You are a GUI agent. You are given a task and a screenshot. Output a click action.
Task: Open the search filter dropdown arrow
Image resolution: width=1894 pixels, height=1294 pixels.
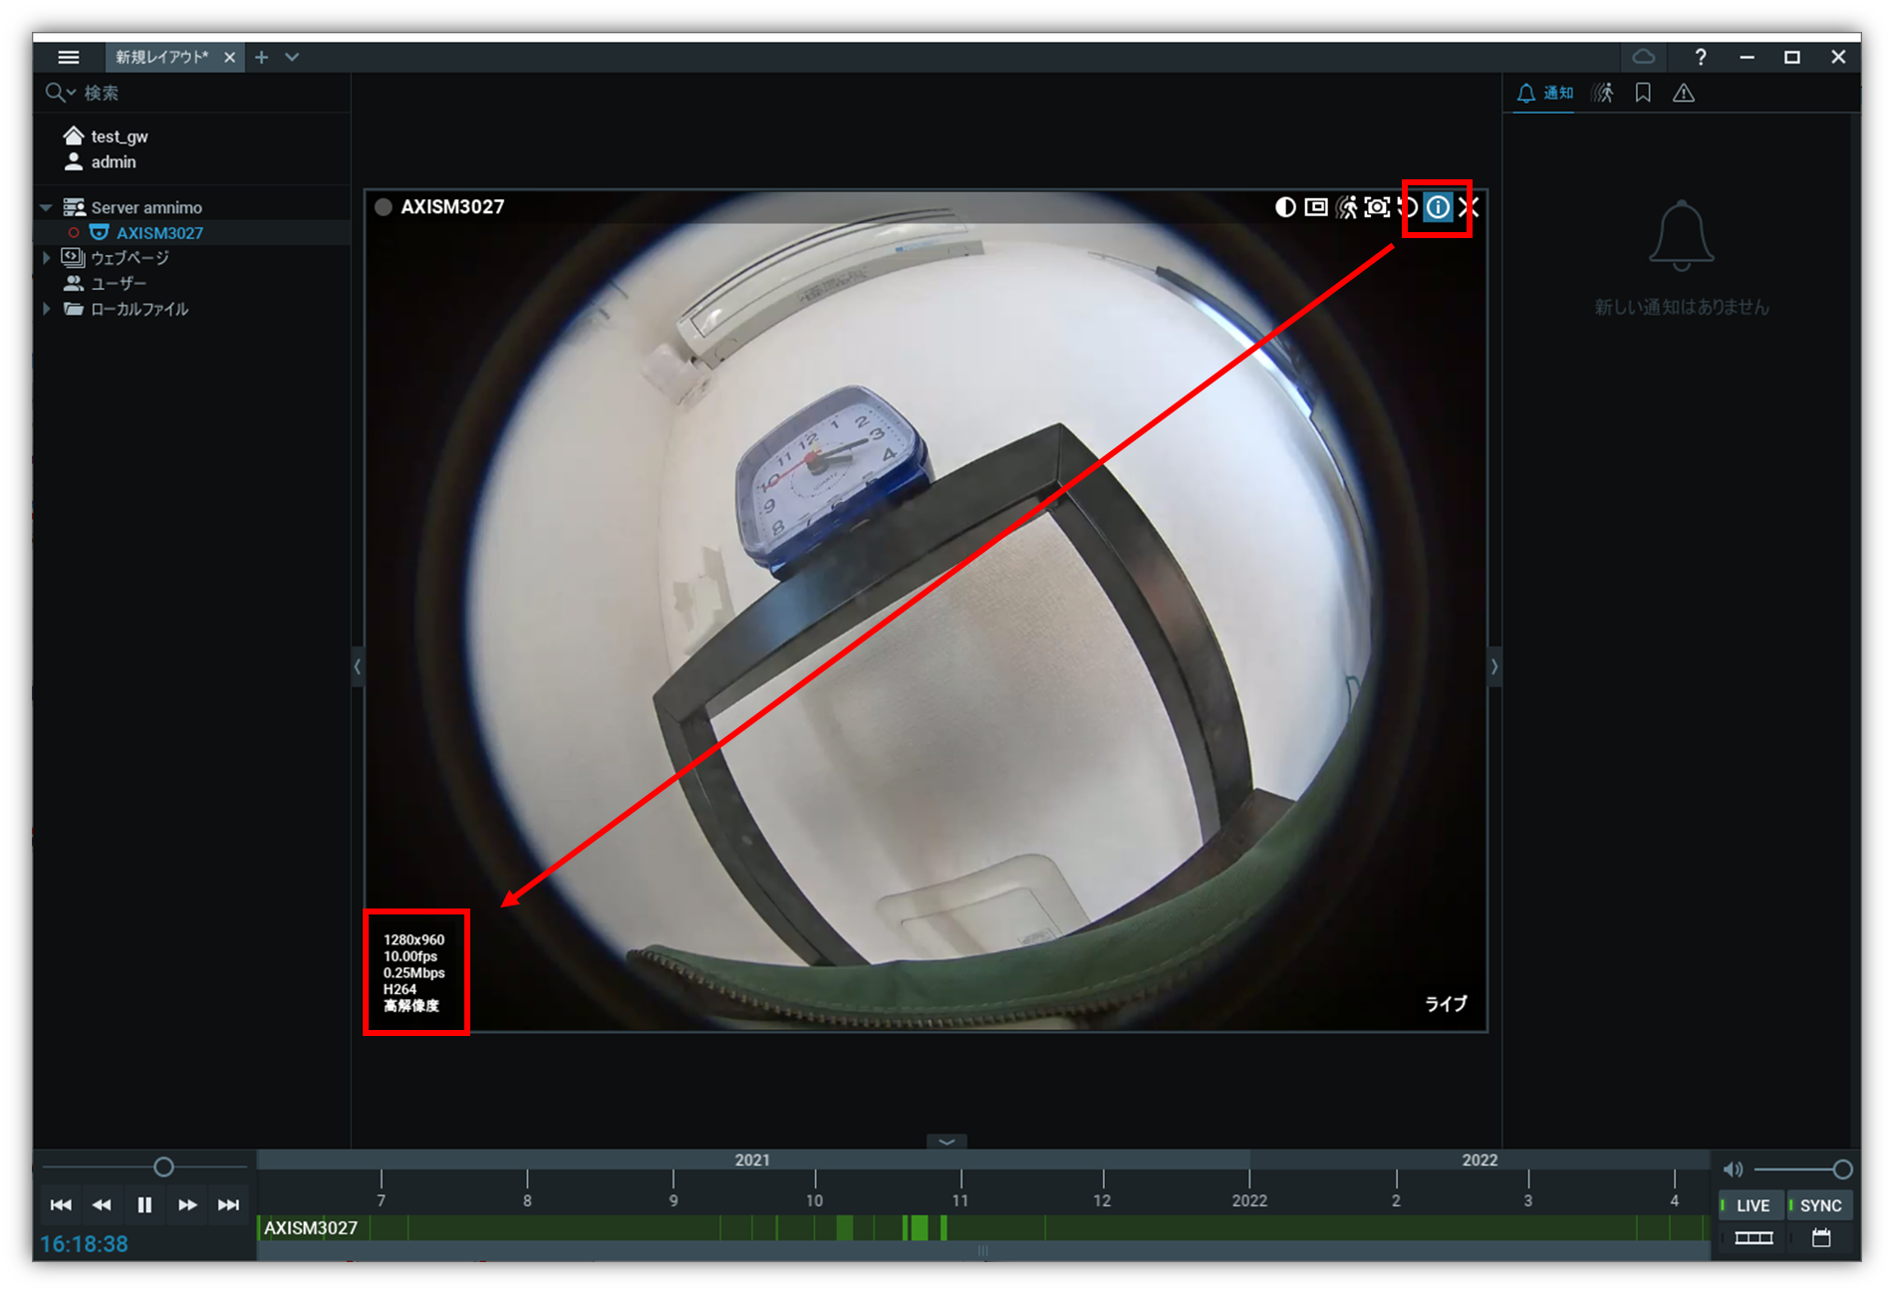[71, 93]
